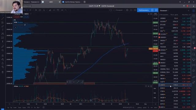The height and width of the screenshot is (110, 196).
Task: Click line tool icon in floating drawing toolbar
Action: pos(78,82)
